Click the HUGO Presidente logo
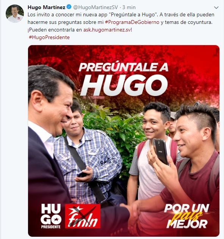The width and height of the screenshot is (224, 239). tap(51, 216)
